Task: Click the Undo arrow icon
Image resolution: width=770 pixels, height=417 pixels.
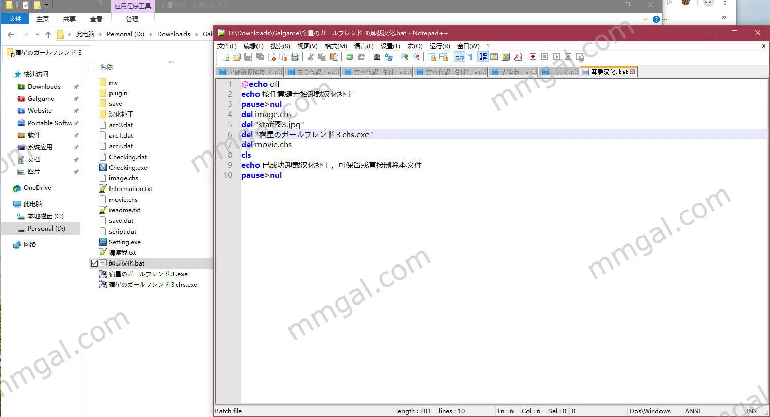Action: click(x=350, y=57)
